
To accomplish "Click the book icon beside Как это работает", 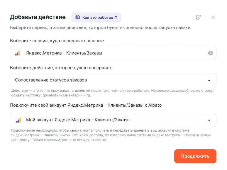I will [x=78, y=17].
